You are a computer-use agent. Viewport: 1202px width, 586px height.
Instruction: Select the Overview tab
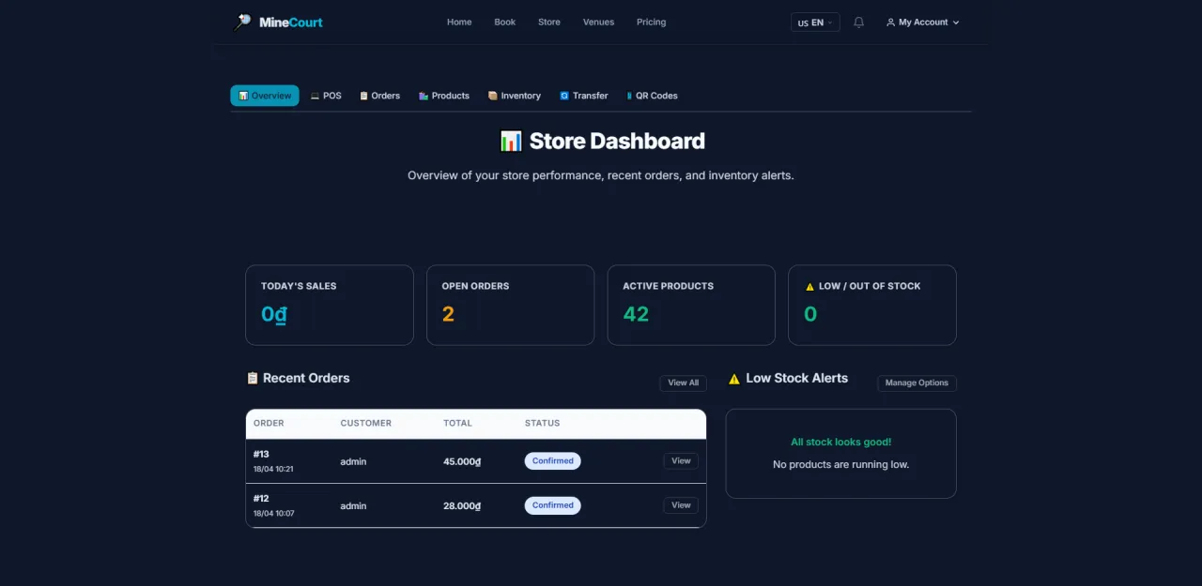(265, 96)
